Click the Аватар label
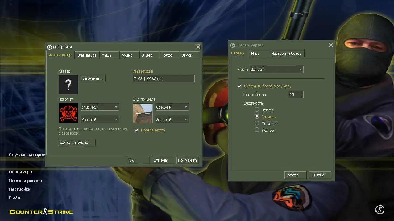 (x=64, y=71)
